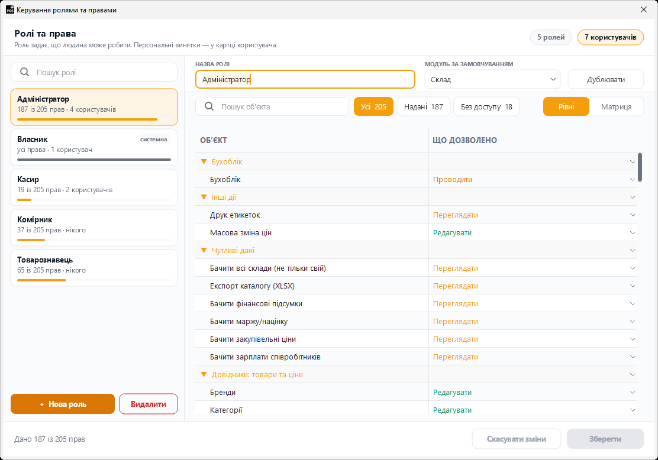The height and width of the screenshot is (460, 658).
Task: Close the roles and permissions window
Action: tap(644, 9)
